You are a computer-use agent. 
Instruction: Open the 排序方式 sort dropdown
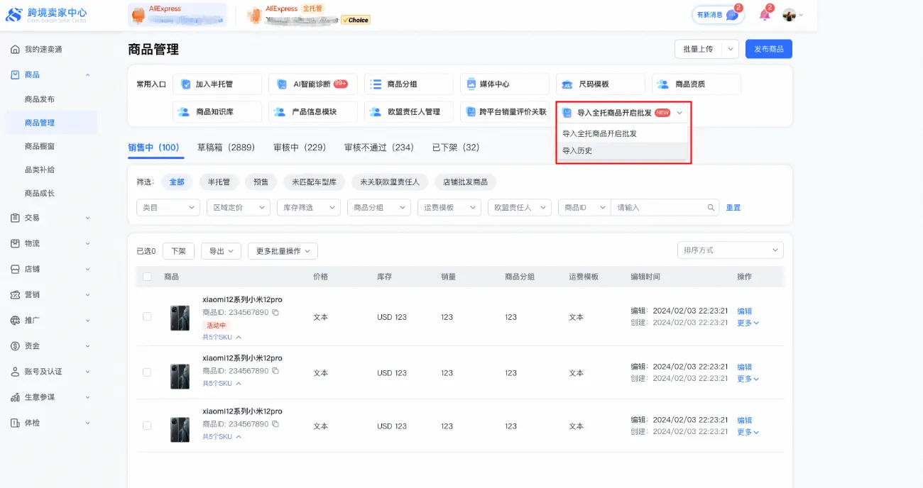(731, 250)
